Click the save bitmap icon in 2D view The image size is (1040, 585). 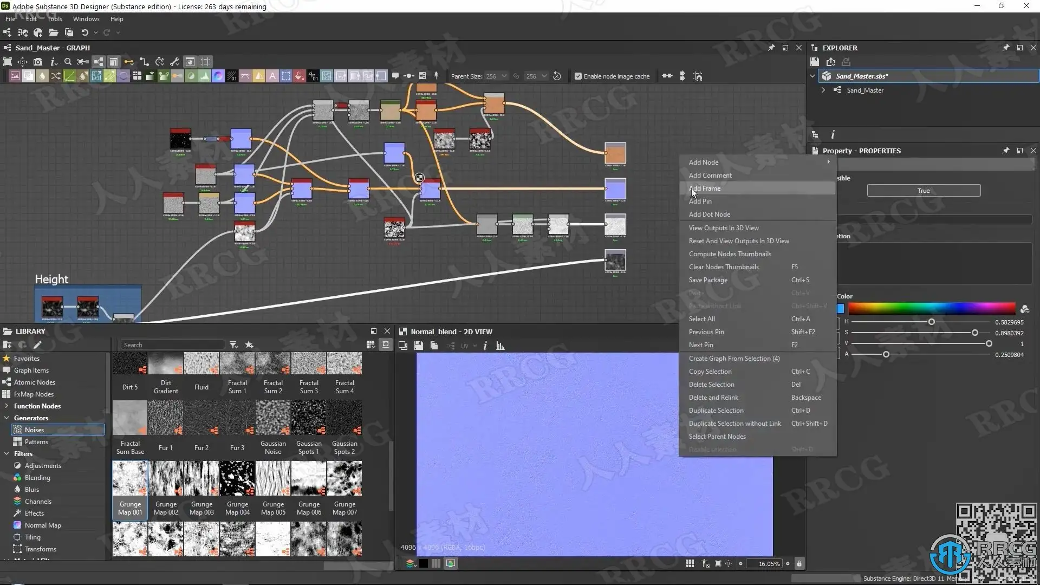point(418,346)
